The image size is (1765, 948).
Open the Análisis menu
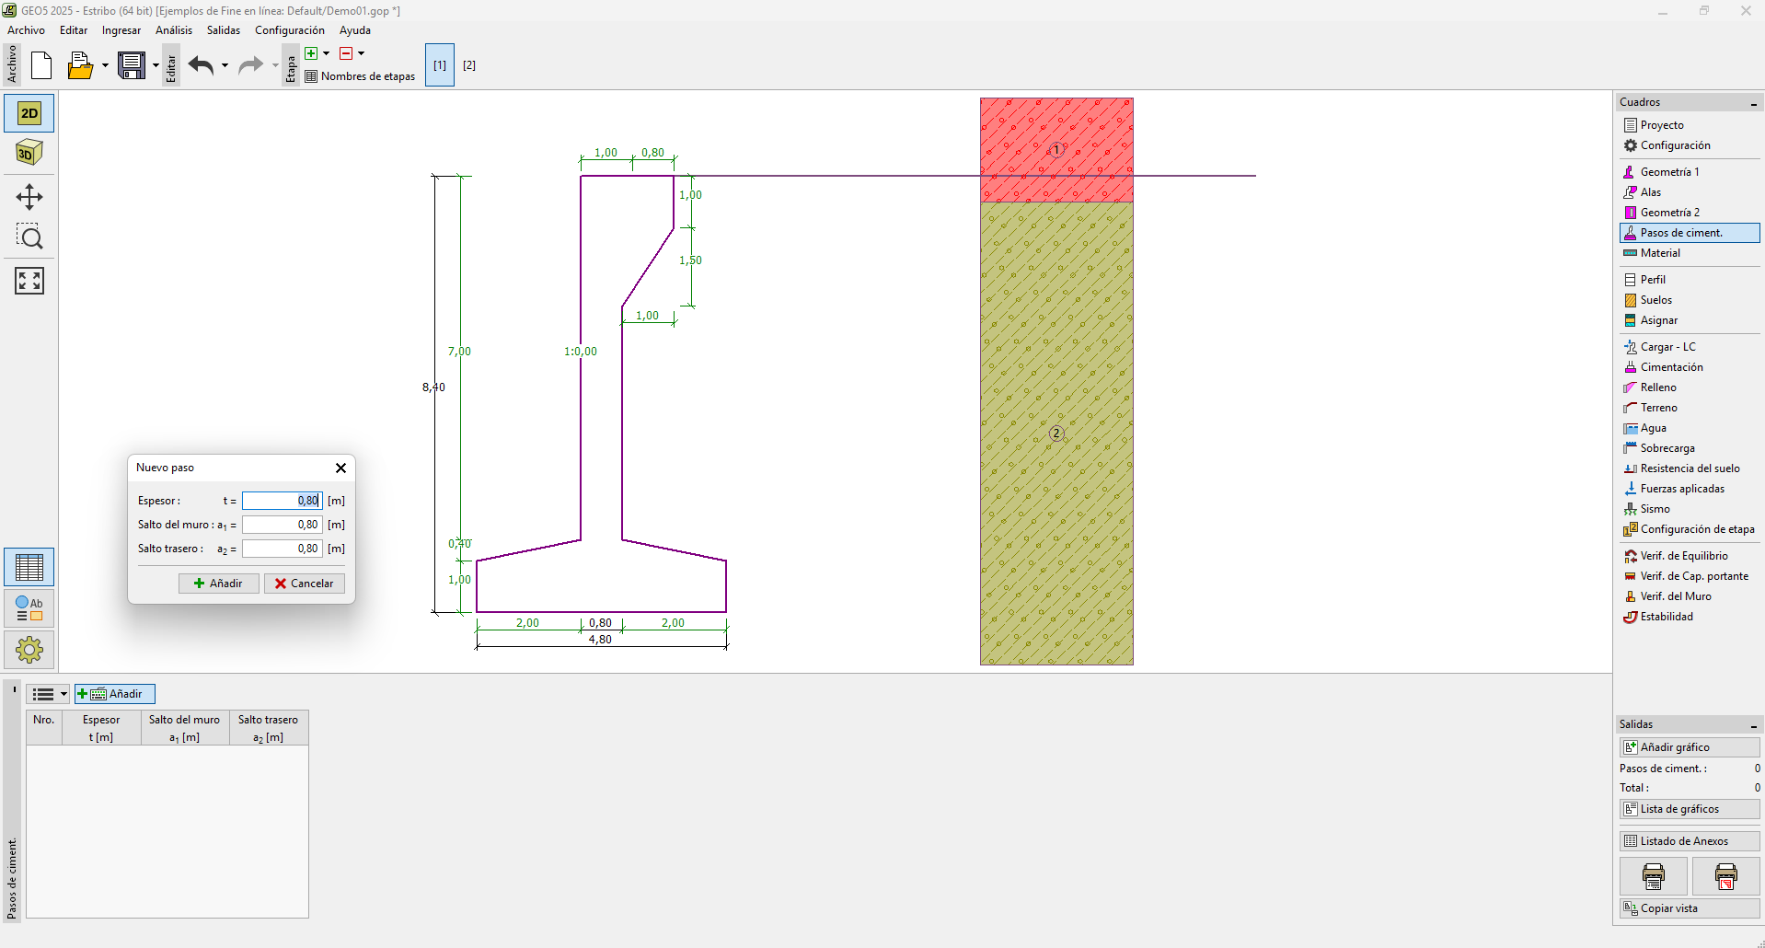[x=174, y=30]
